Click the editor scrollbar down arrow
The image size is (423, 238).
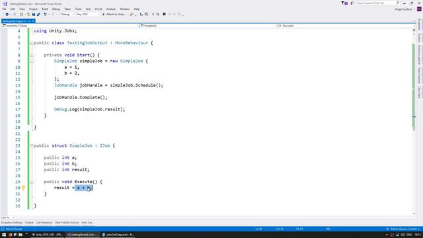pos(414,214)
